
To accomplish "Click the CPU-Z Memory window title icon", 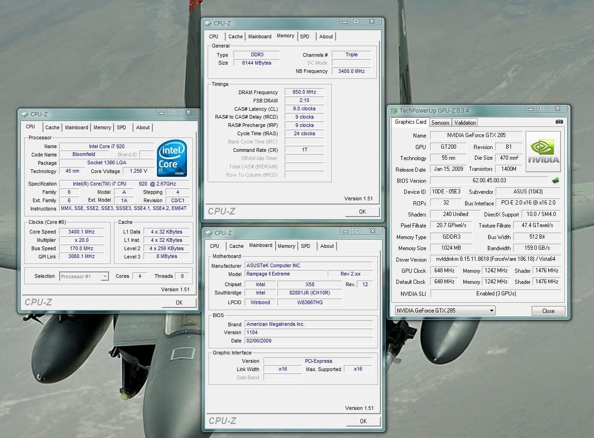I will (208, 23).
